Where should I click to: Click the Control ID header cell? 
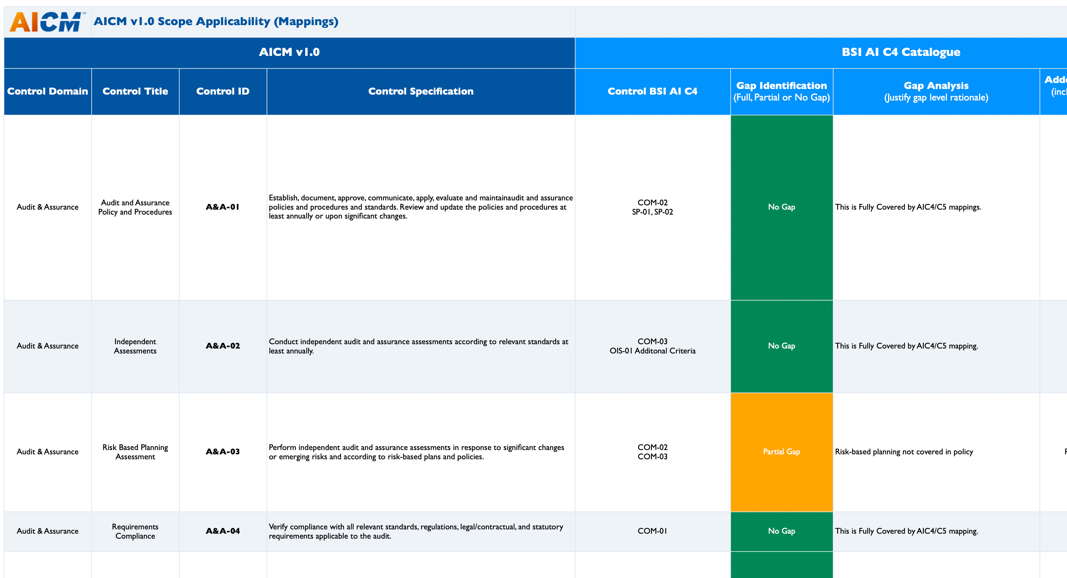click(223, 92)
